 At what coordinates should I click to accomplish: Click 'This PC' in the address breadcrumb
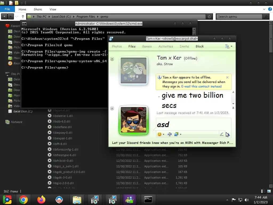[x=41, y=17]
